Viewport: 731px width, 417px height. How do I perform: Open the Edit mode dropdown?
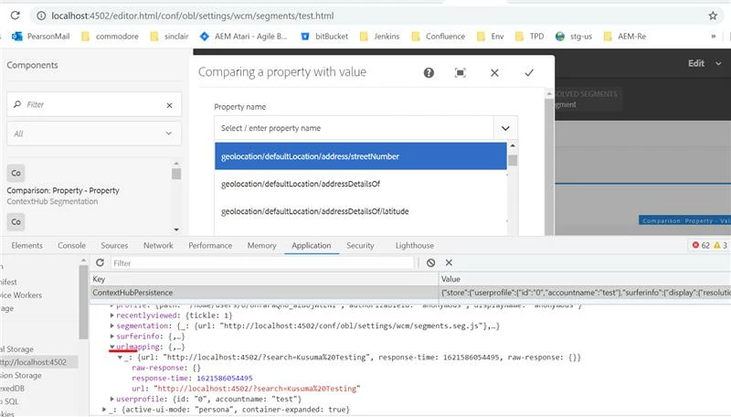705,63
